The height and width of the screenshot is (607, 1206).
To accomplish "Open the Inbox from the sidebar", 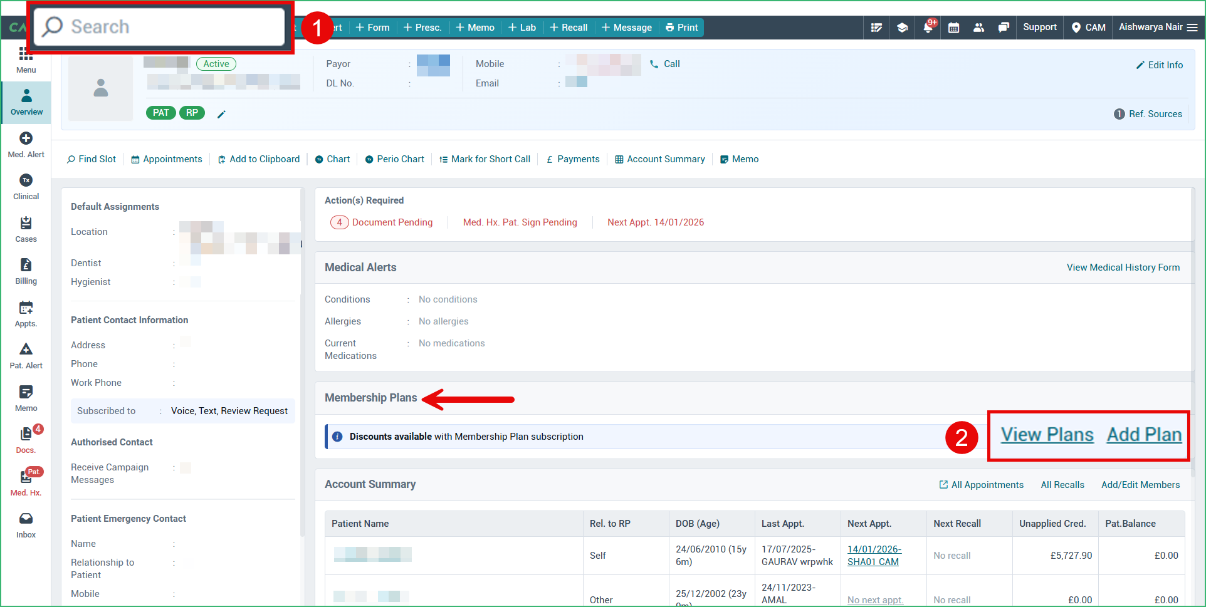I will click(26, 524).
